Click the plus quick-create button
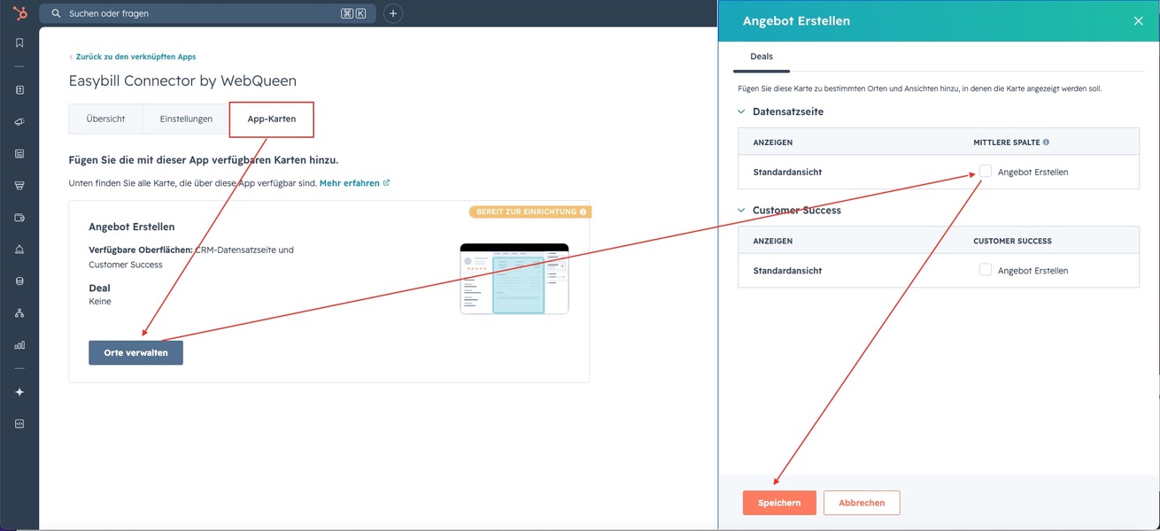This screenshot has height=531, width=1160. (x=393, y=13)
